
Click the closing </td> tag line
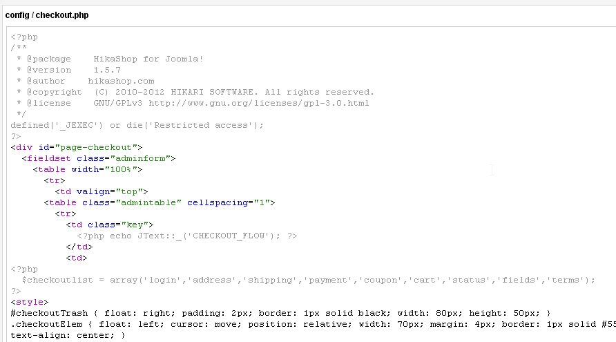pyautogui.click(x=79, y=247)
